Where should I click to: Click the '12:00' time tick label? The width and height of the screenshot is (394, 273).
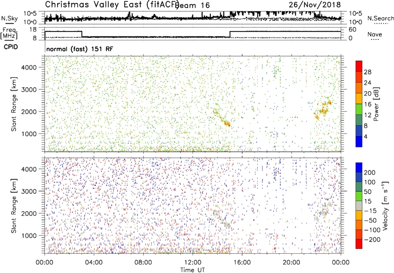tap(193, 263)
